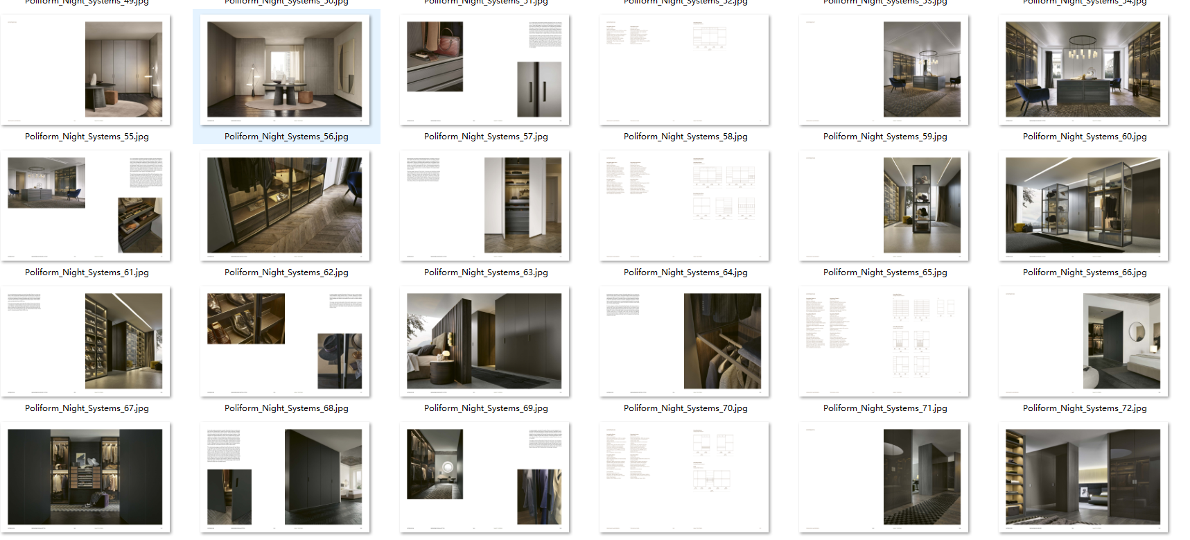Select the Poliform_Night_Systems_69.jpg thumbnail image
The height and width of the screenshot is (540, 1190).
point(484,341)
